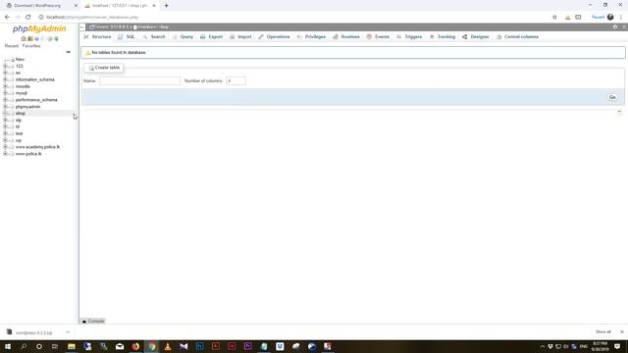Open the Import tab

coord(240,37)
